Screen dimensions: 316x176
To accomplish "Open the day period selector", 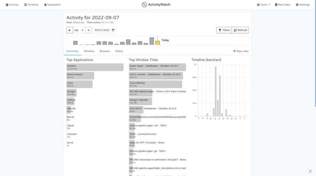I will (79, 30).
